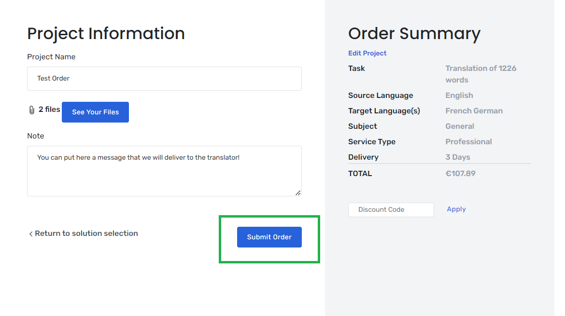Click inside the Note message box

pos(164,171)
